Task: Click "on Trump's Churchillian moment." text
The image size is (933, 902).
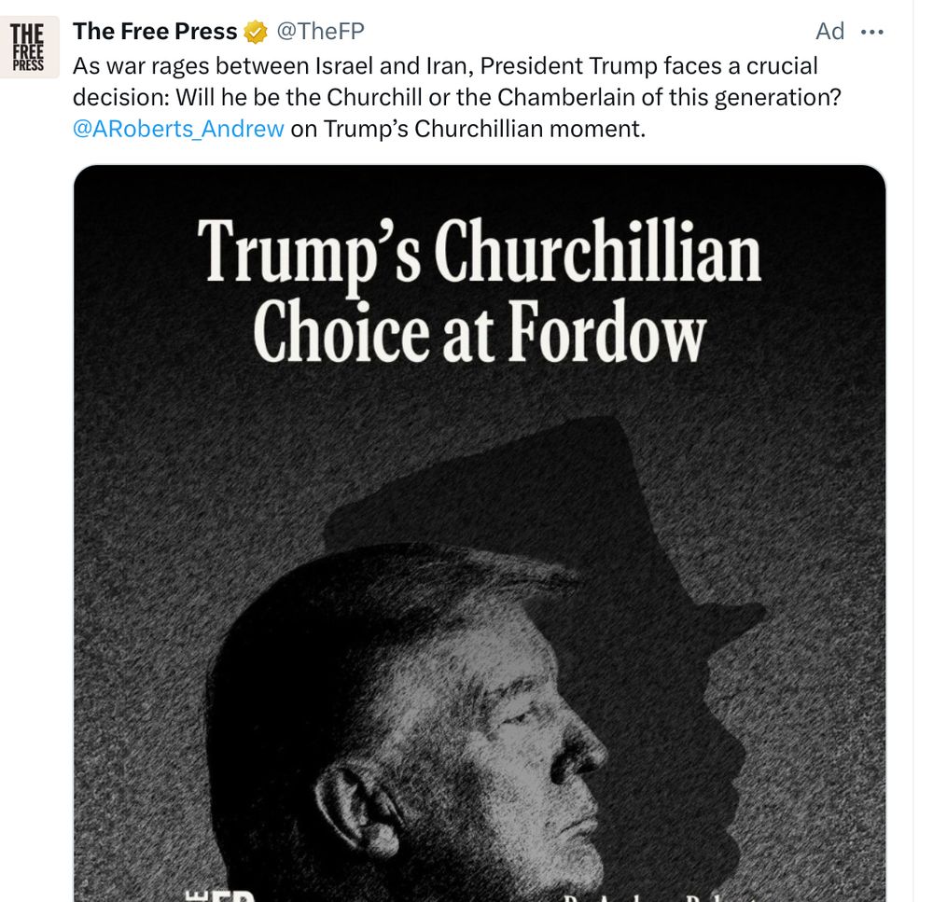Action: click(467, 129)
